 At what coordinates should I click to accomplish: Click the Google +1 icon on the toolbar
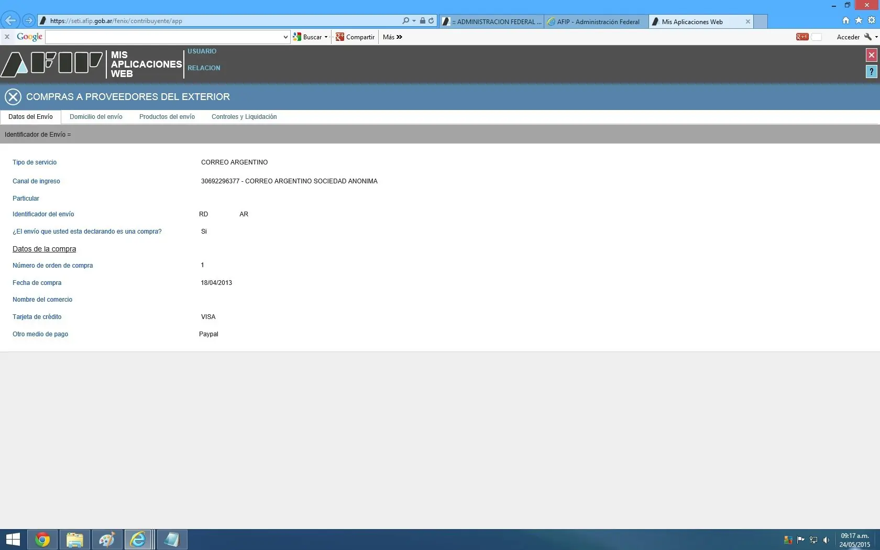click(802, 37)
